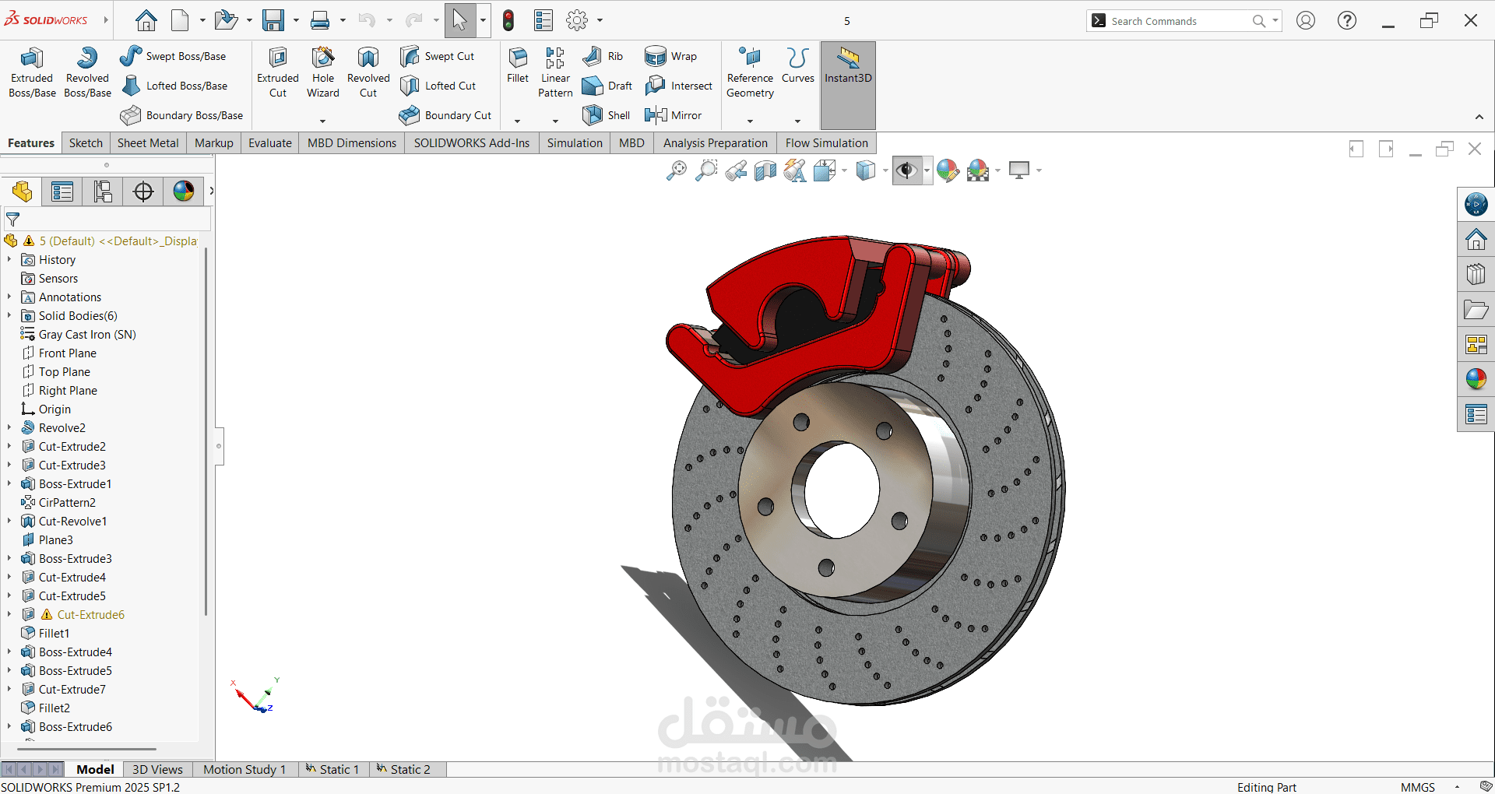Collapse the CommandManager ribbon chevron

coord(1479,117)
